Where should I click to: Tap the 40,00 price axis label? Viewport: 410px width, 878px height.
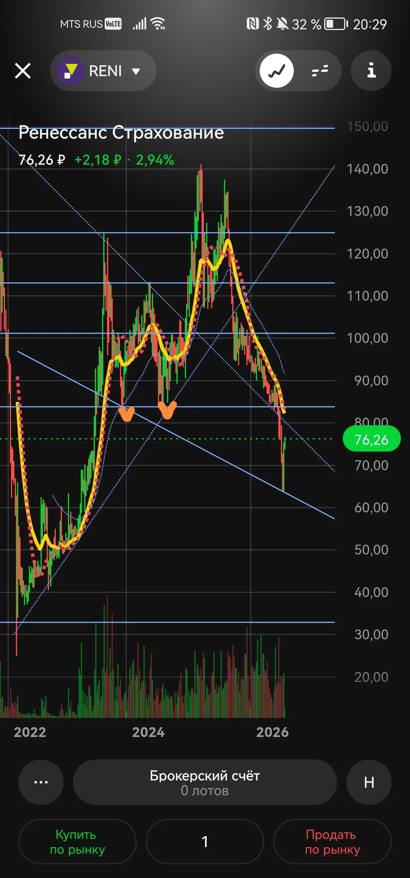(x=371, y=592)
